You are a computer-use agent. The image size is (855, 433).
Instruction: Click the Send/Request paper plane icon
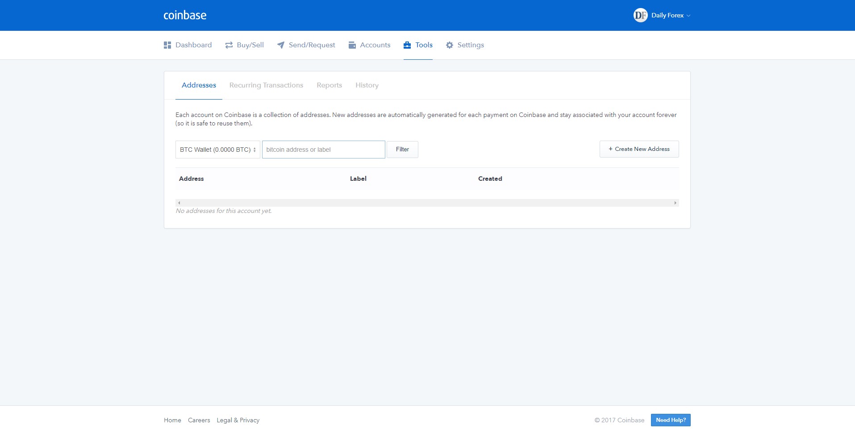click(281, 45)
